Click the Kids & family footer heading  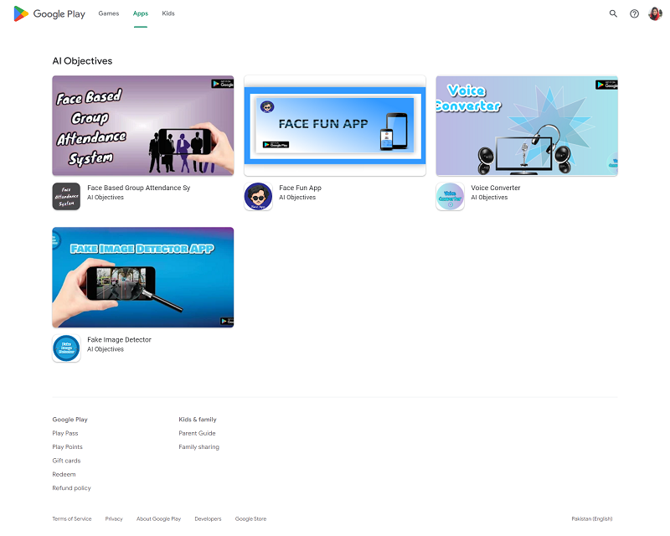pos(198,420)
